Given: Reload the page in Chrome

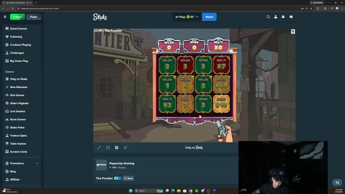Looking at the screenshot, I should [12, 8].
